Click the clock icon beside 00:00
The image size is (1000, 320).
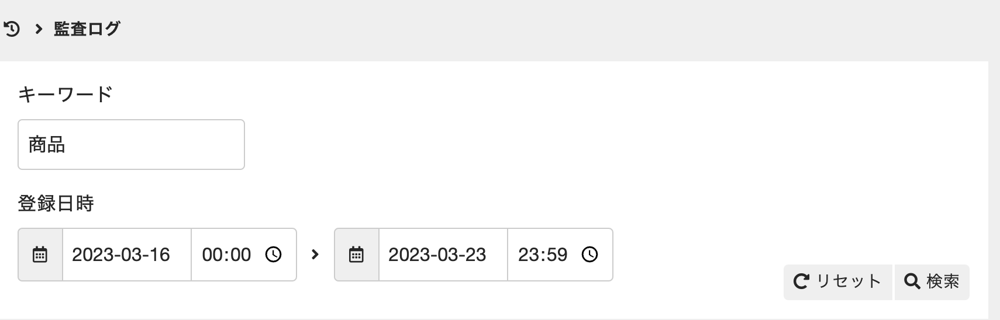pyautogui.click(x=274, y=255)
